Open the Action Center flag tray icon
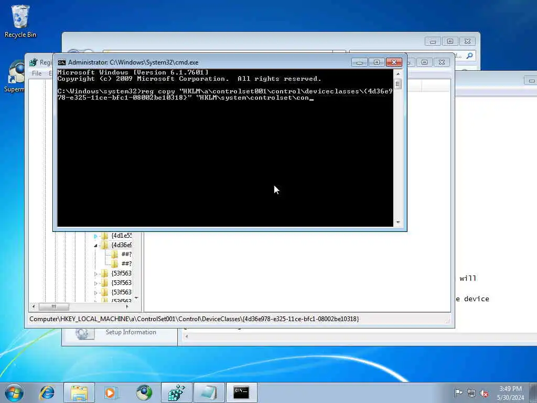 [458, 393]
